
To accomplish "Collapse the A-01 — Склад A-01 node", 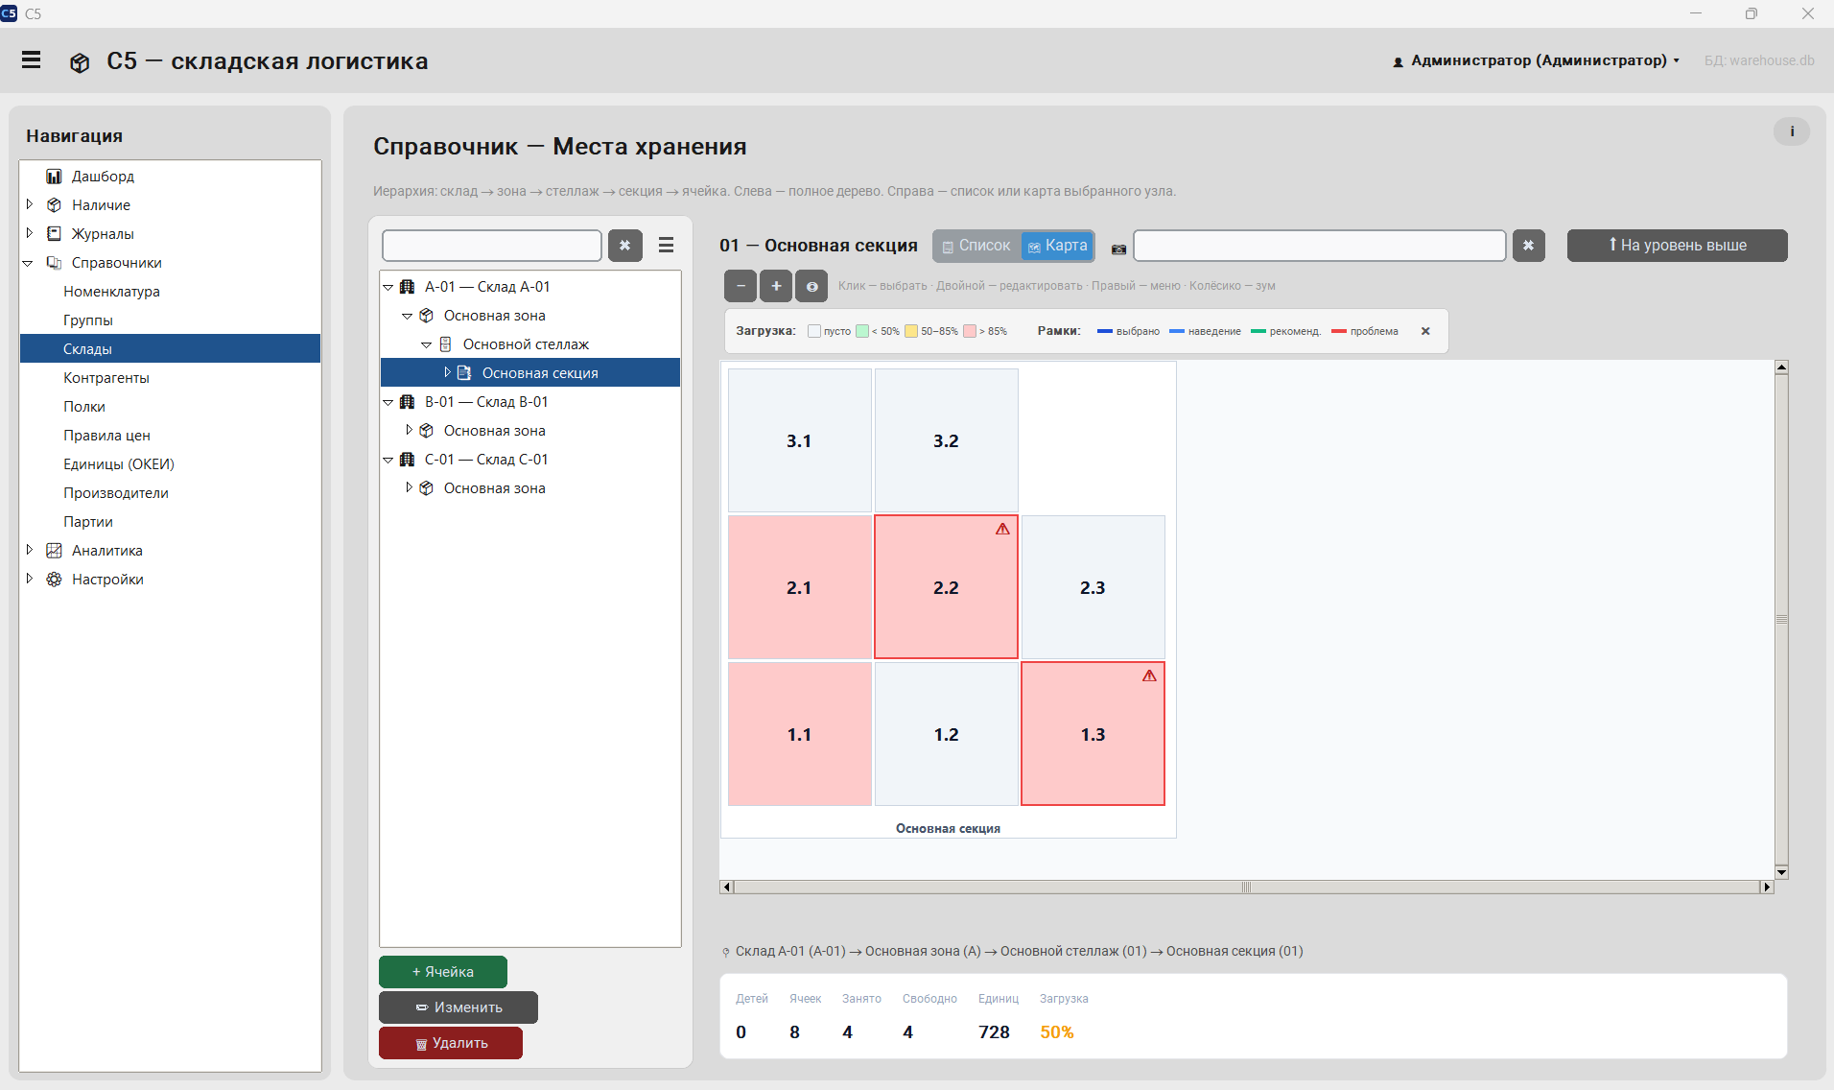I will click(388, 287).
